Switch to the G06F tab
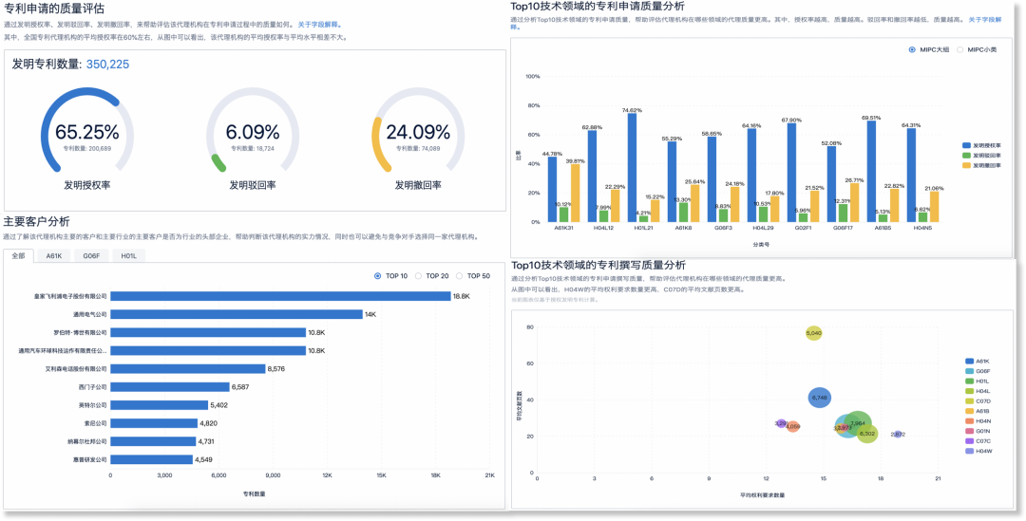Viewport: 1026px width, 521px height. click(x=91, y=256)
